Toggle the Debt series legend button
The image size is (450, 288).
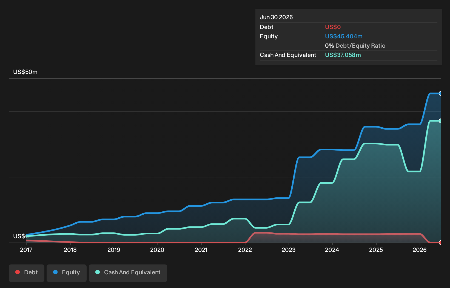[27, 273]
